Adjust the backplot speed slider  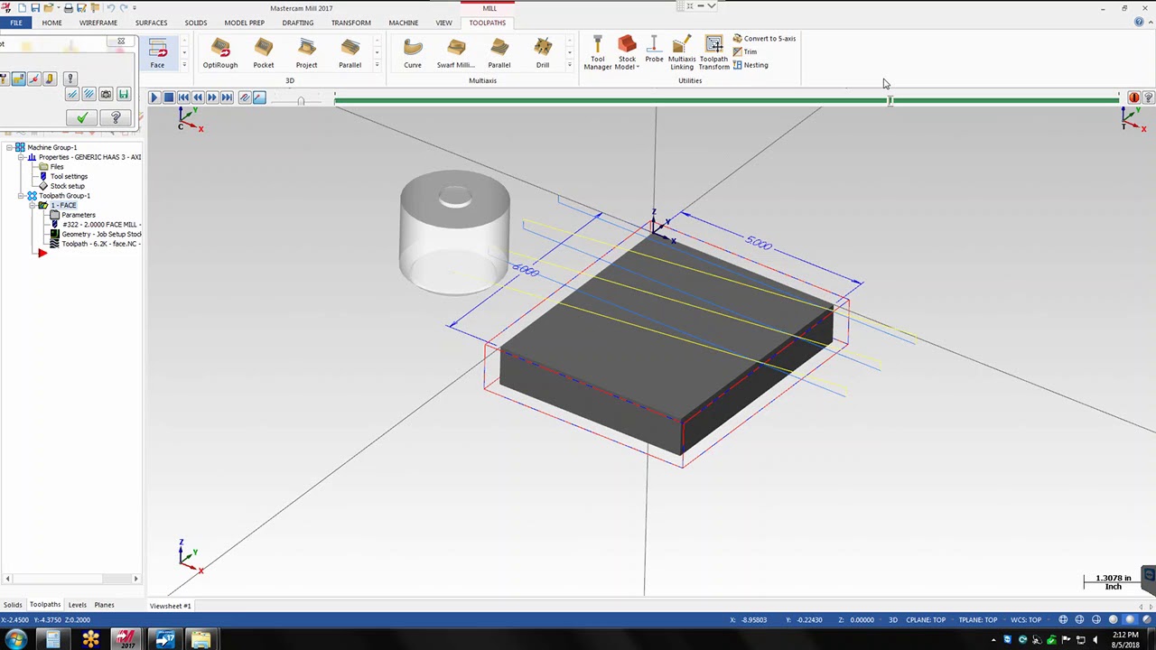click(x=301, y=100)
